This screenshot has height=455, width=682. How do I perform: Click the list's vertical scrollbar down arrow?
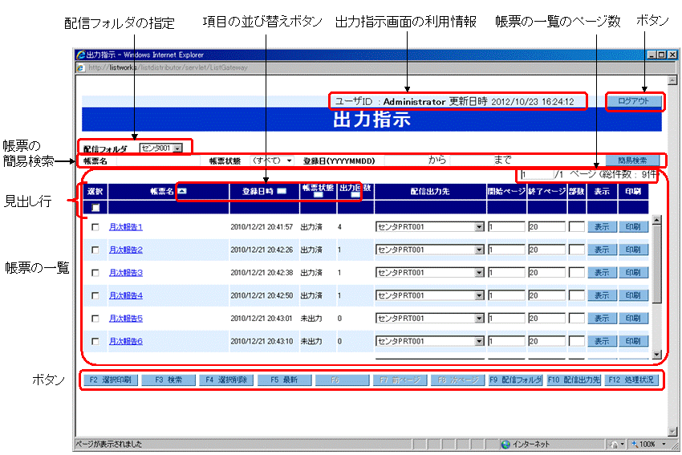(x=657, y=354)
